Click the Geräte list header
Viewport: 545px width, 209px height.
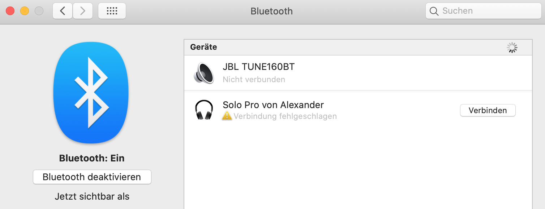[x=204, y=47]
